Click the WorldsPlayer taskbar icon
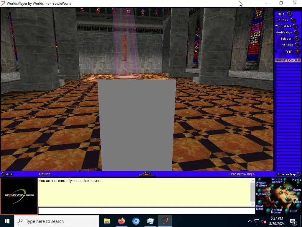 point(165,221)
